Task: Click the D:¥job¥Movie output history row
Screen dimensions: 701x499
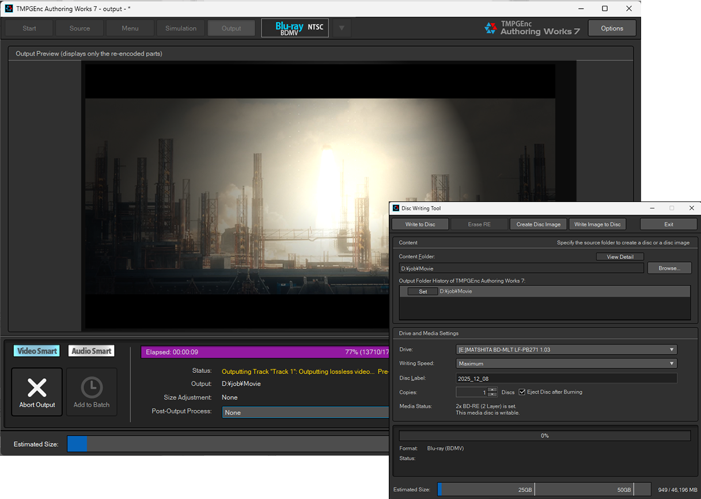Action: [544, 291]
